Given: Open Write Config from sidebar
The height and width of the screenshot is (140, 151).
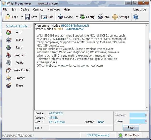Looking at the screenshot, I should point(9,70).
